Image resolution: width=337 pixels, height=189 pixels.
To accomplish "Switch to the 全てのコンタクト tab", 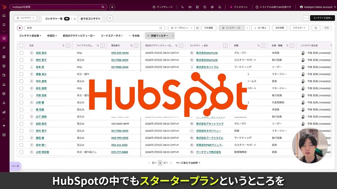I will (x=90, y=18).
